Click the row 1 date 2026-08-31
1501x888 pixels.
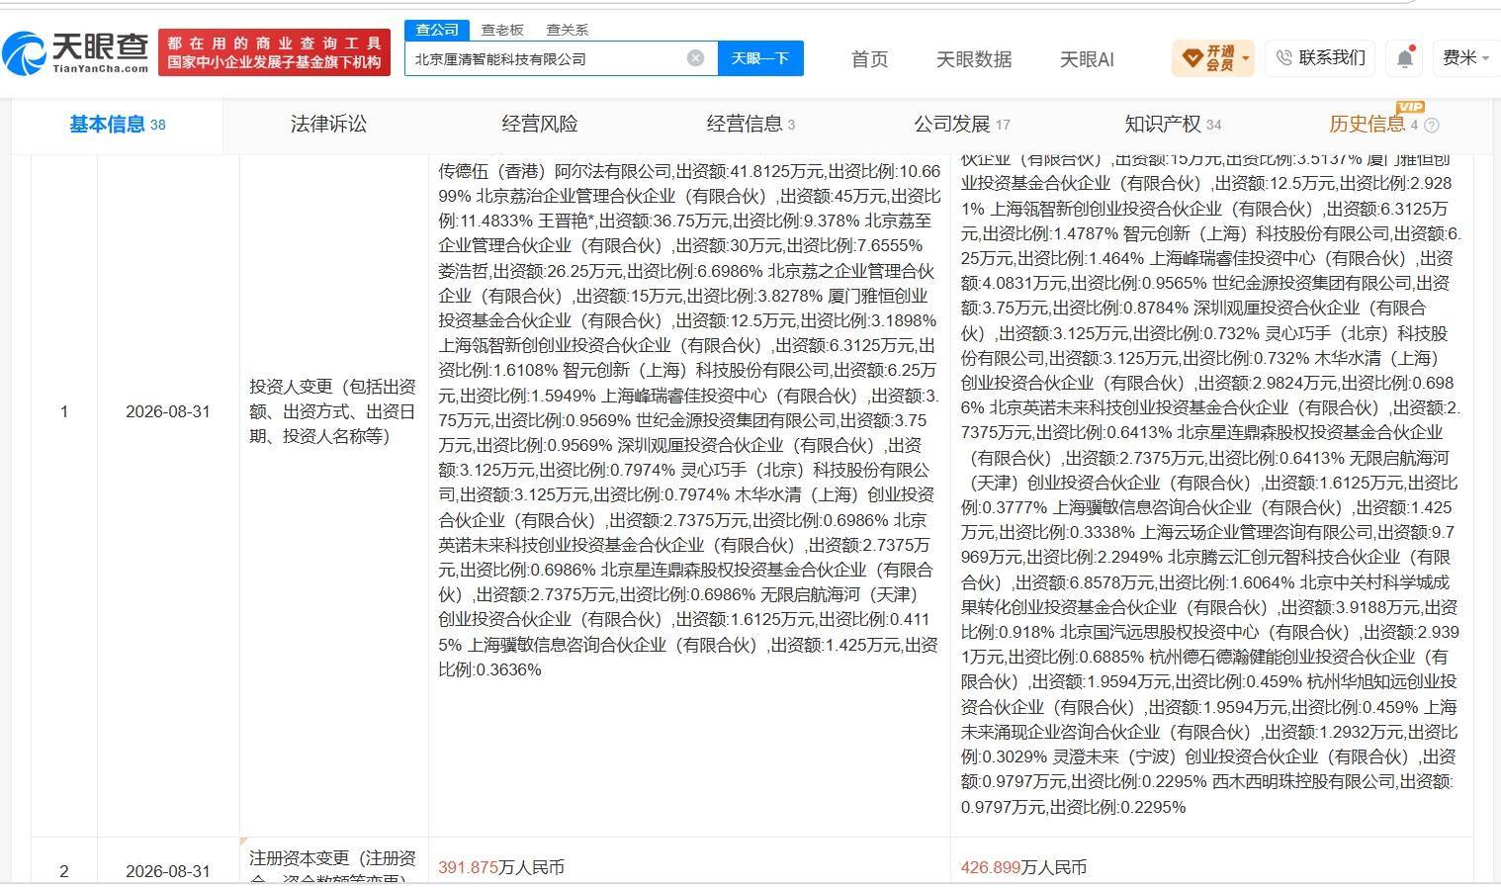pyautogui.click(x=168, y=411)
